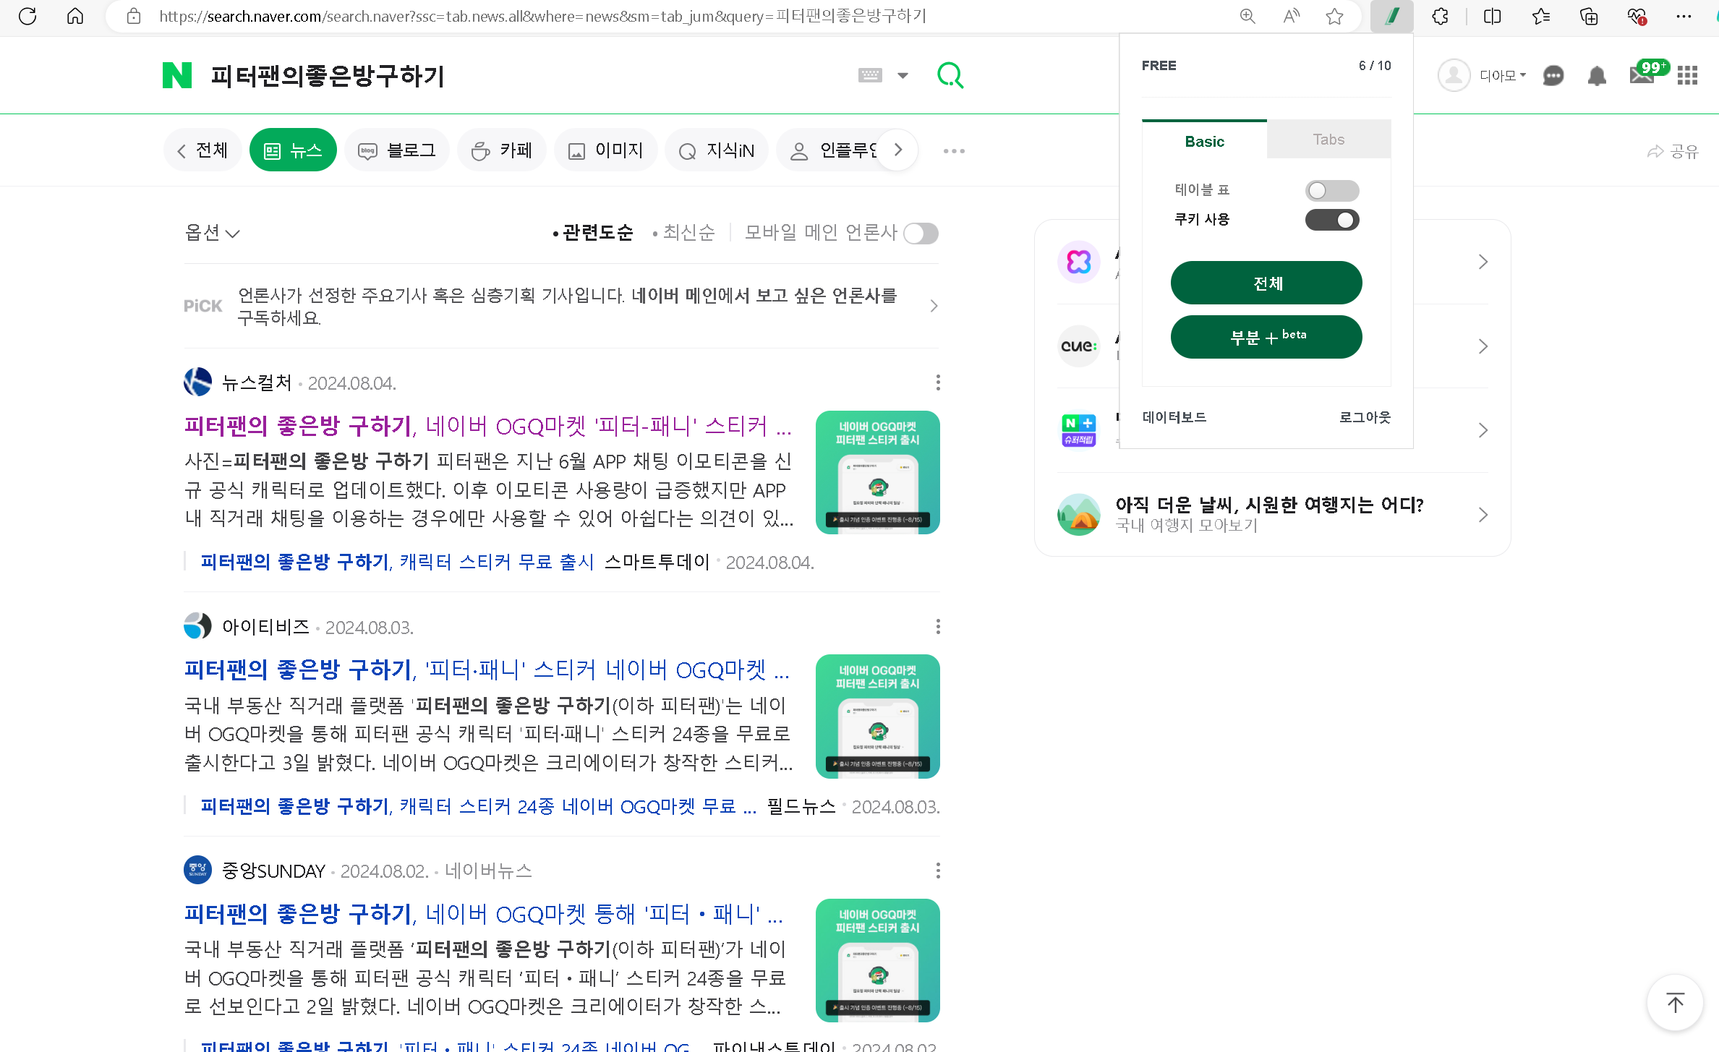Click the 공유 share icon
1719x1052 pixels.
1672,151
